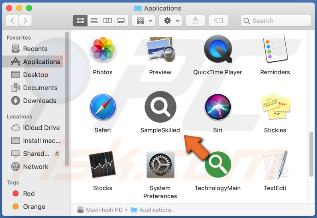Click the Siri app icon
The image size is (317, 218).
pos(218,107)
